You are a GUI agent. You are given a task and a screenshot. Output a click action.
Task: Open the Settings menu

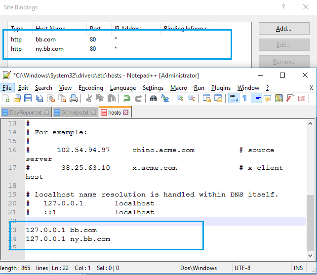point(153,88)
